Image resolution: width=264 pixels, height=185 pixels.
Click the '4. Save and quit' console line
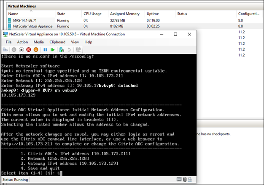(x=40, y=168)
